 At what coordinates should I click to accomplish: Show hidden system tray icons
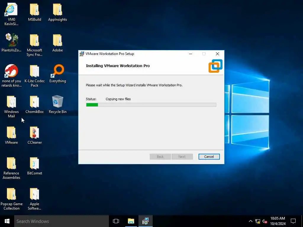tap(250, 221)
